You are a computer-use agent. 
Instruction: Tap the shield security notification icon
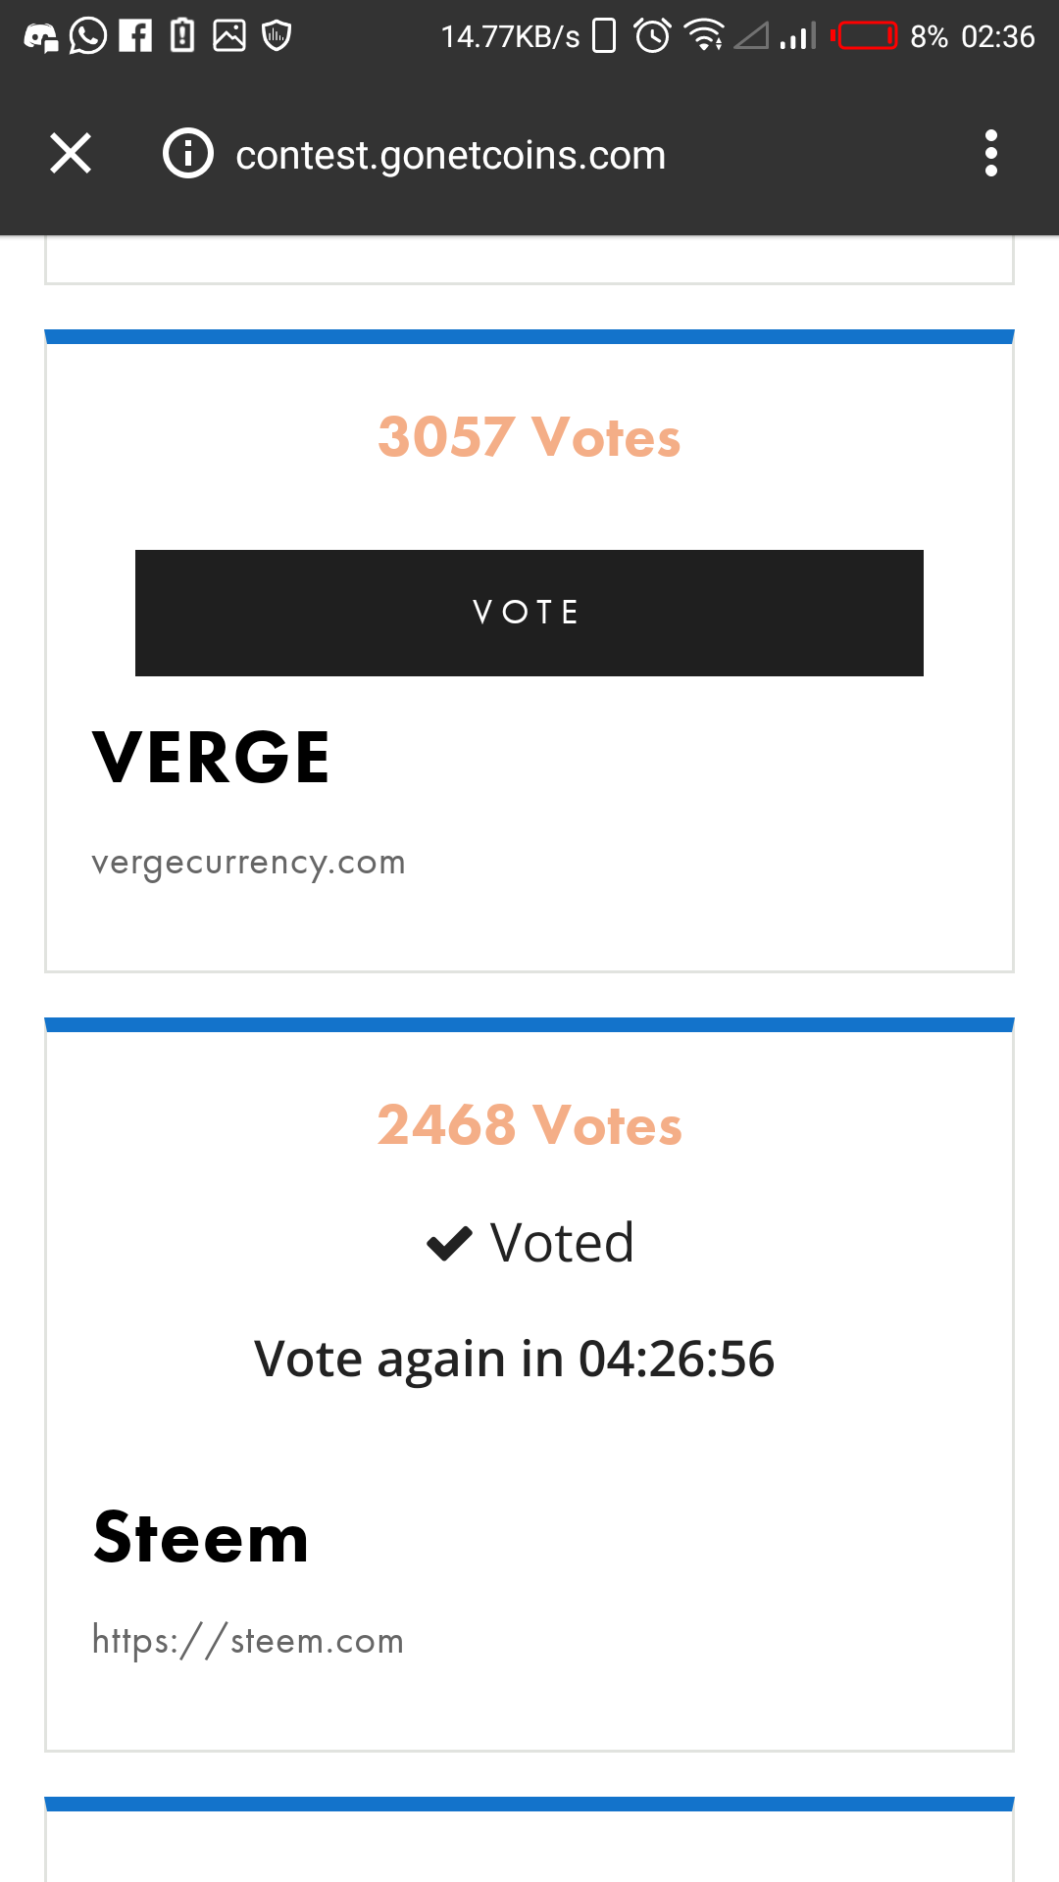click(277, 36)
